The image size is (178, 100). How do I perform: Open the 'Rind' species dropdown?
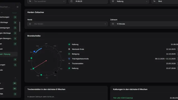pos(165,1)
